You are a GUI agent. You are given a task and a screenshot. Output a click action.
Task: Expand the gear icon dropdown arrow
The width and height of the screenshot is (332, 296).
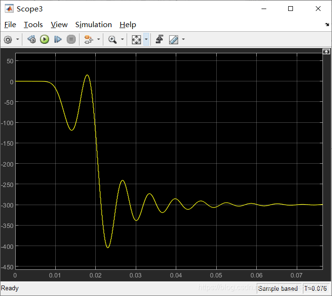pyautogui.click(x=18, y=39)
